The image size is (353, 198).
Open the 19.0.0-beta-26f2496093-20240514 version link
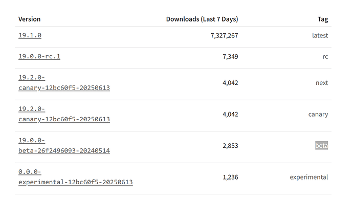[x=64, y=145]
